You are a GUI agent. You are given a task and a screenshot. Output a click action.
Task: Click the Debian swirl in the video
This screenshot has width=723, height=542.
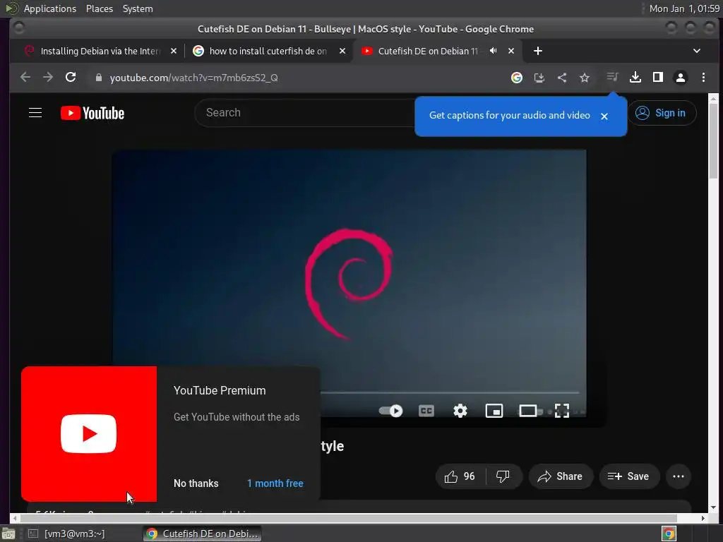348,284
